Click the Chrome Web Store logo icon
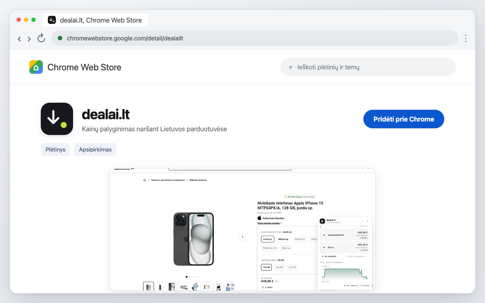Image resolution: width=485 pixels, height=303 pixels. [x=36, y=67]
